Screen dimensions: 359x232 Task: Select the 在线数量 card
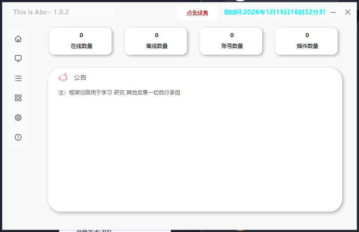[81, 41]
